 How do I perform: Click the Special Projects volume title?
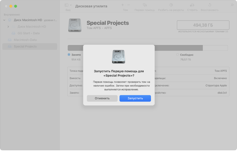click(x=108, y=23)
